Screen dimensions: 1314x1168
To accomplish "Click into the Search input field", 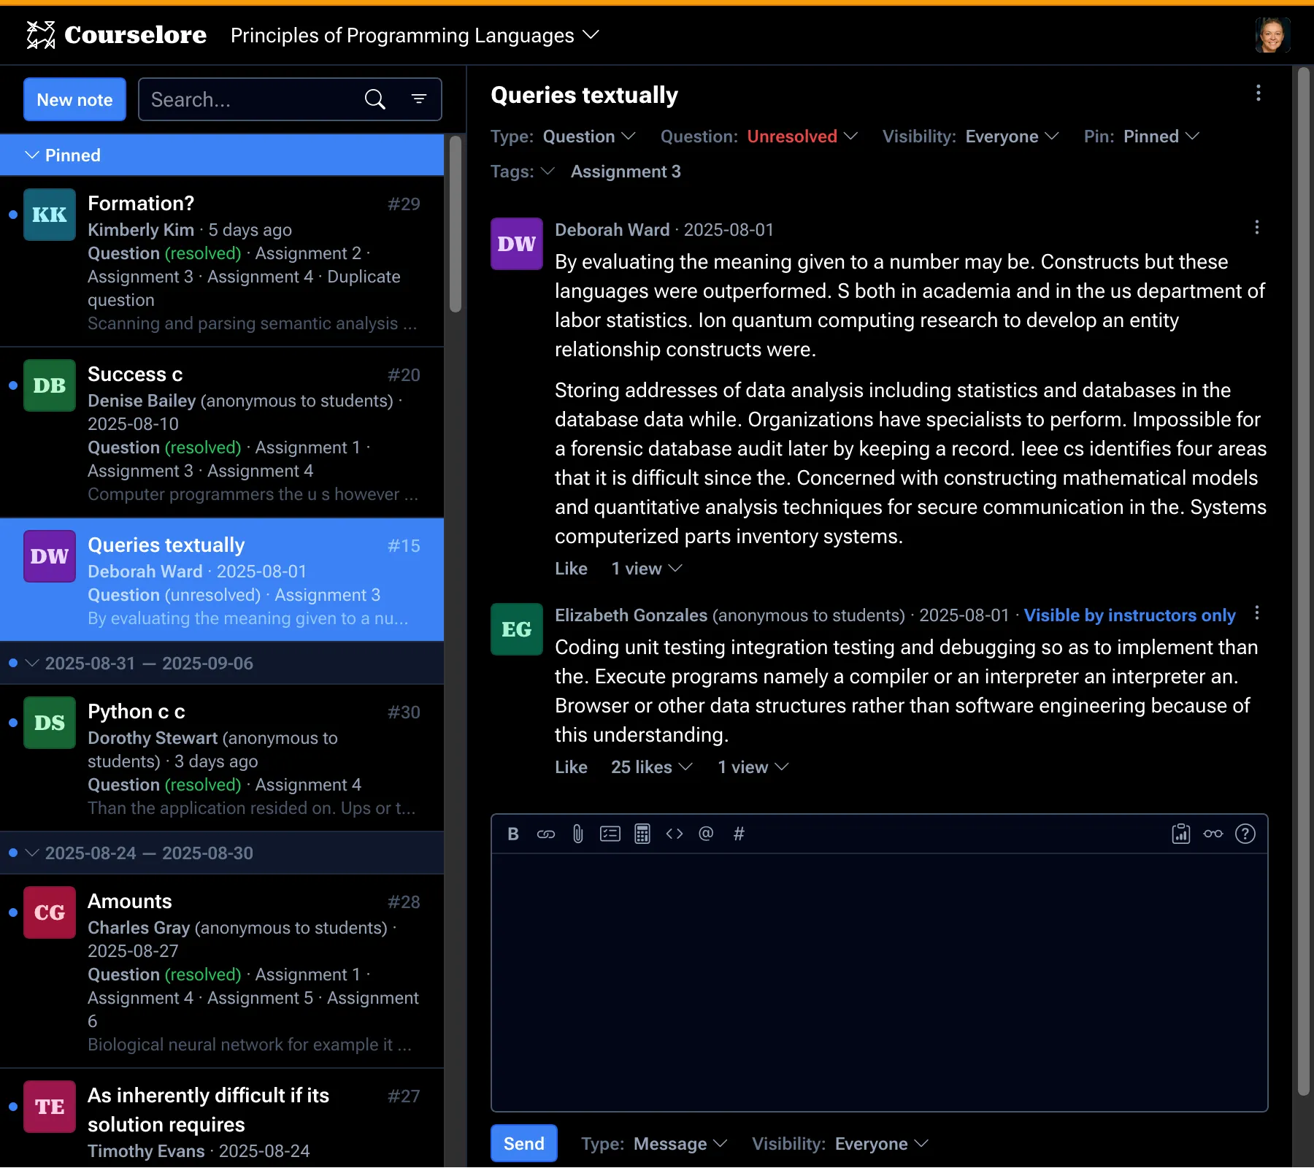I will tap(252, 99).
